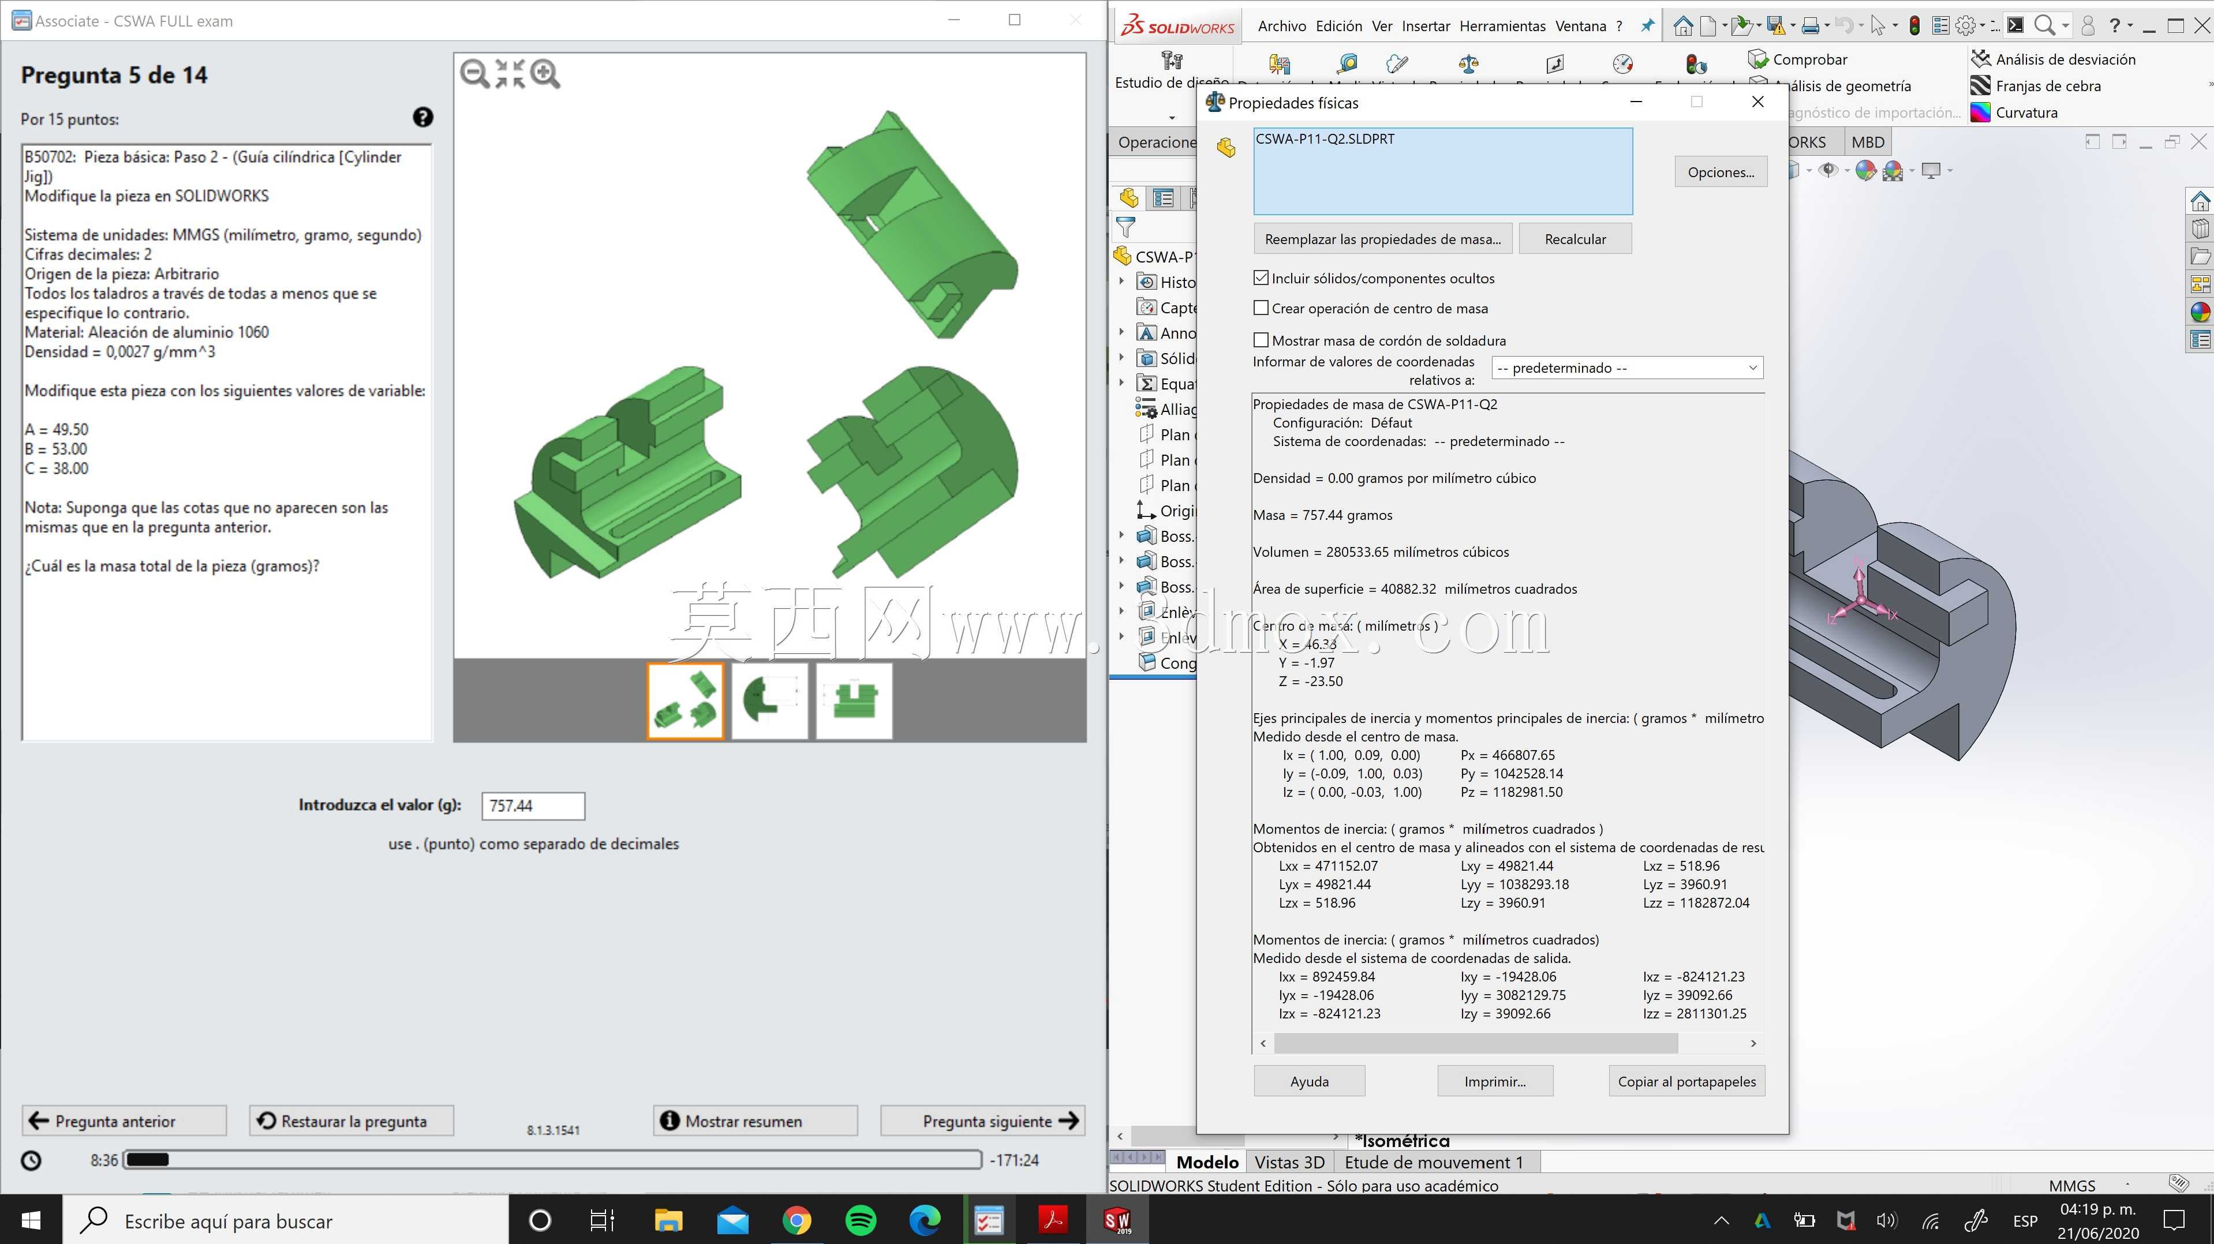Switch to PropertyManager tab icon
The height and width of the screenshot is (1244, 2214).
pyautogui.click(x=1163, y=198)
